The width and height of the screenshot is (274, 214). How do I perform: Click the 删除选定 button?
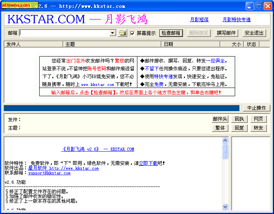pos(199,33)
